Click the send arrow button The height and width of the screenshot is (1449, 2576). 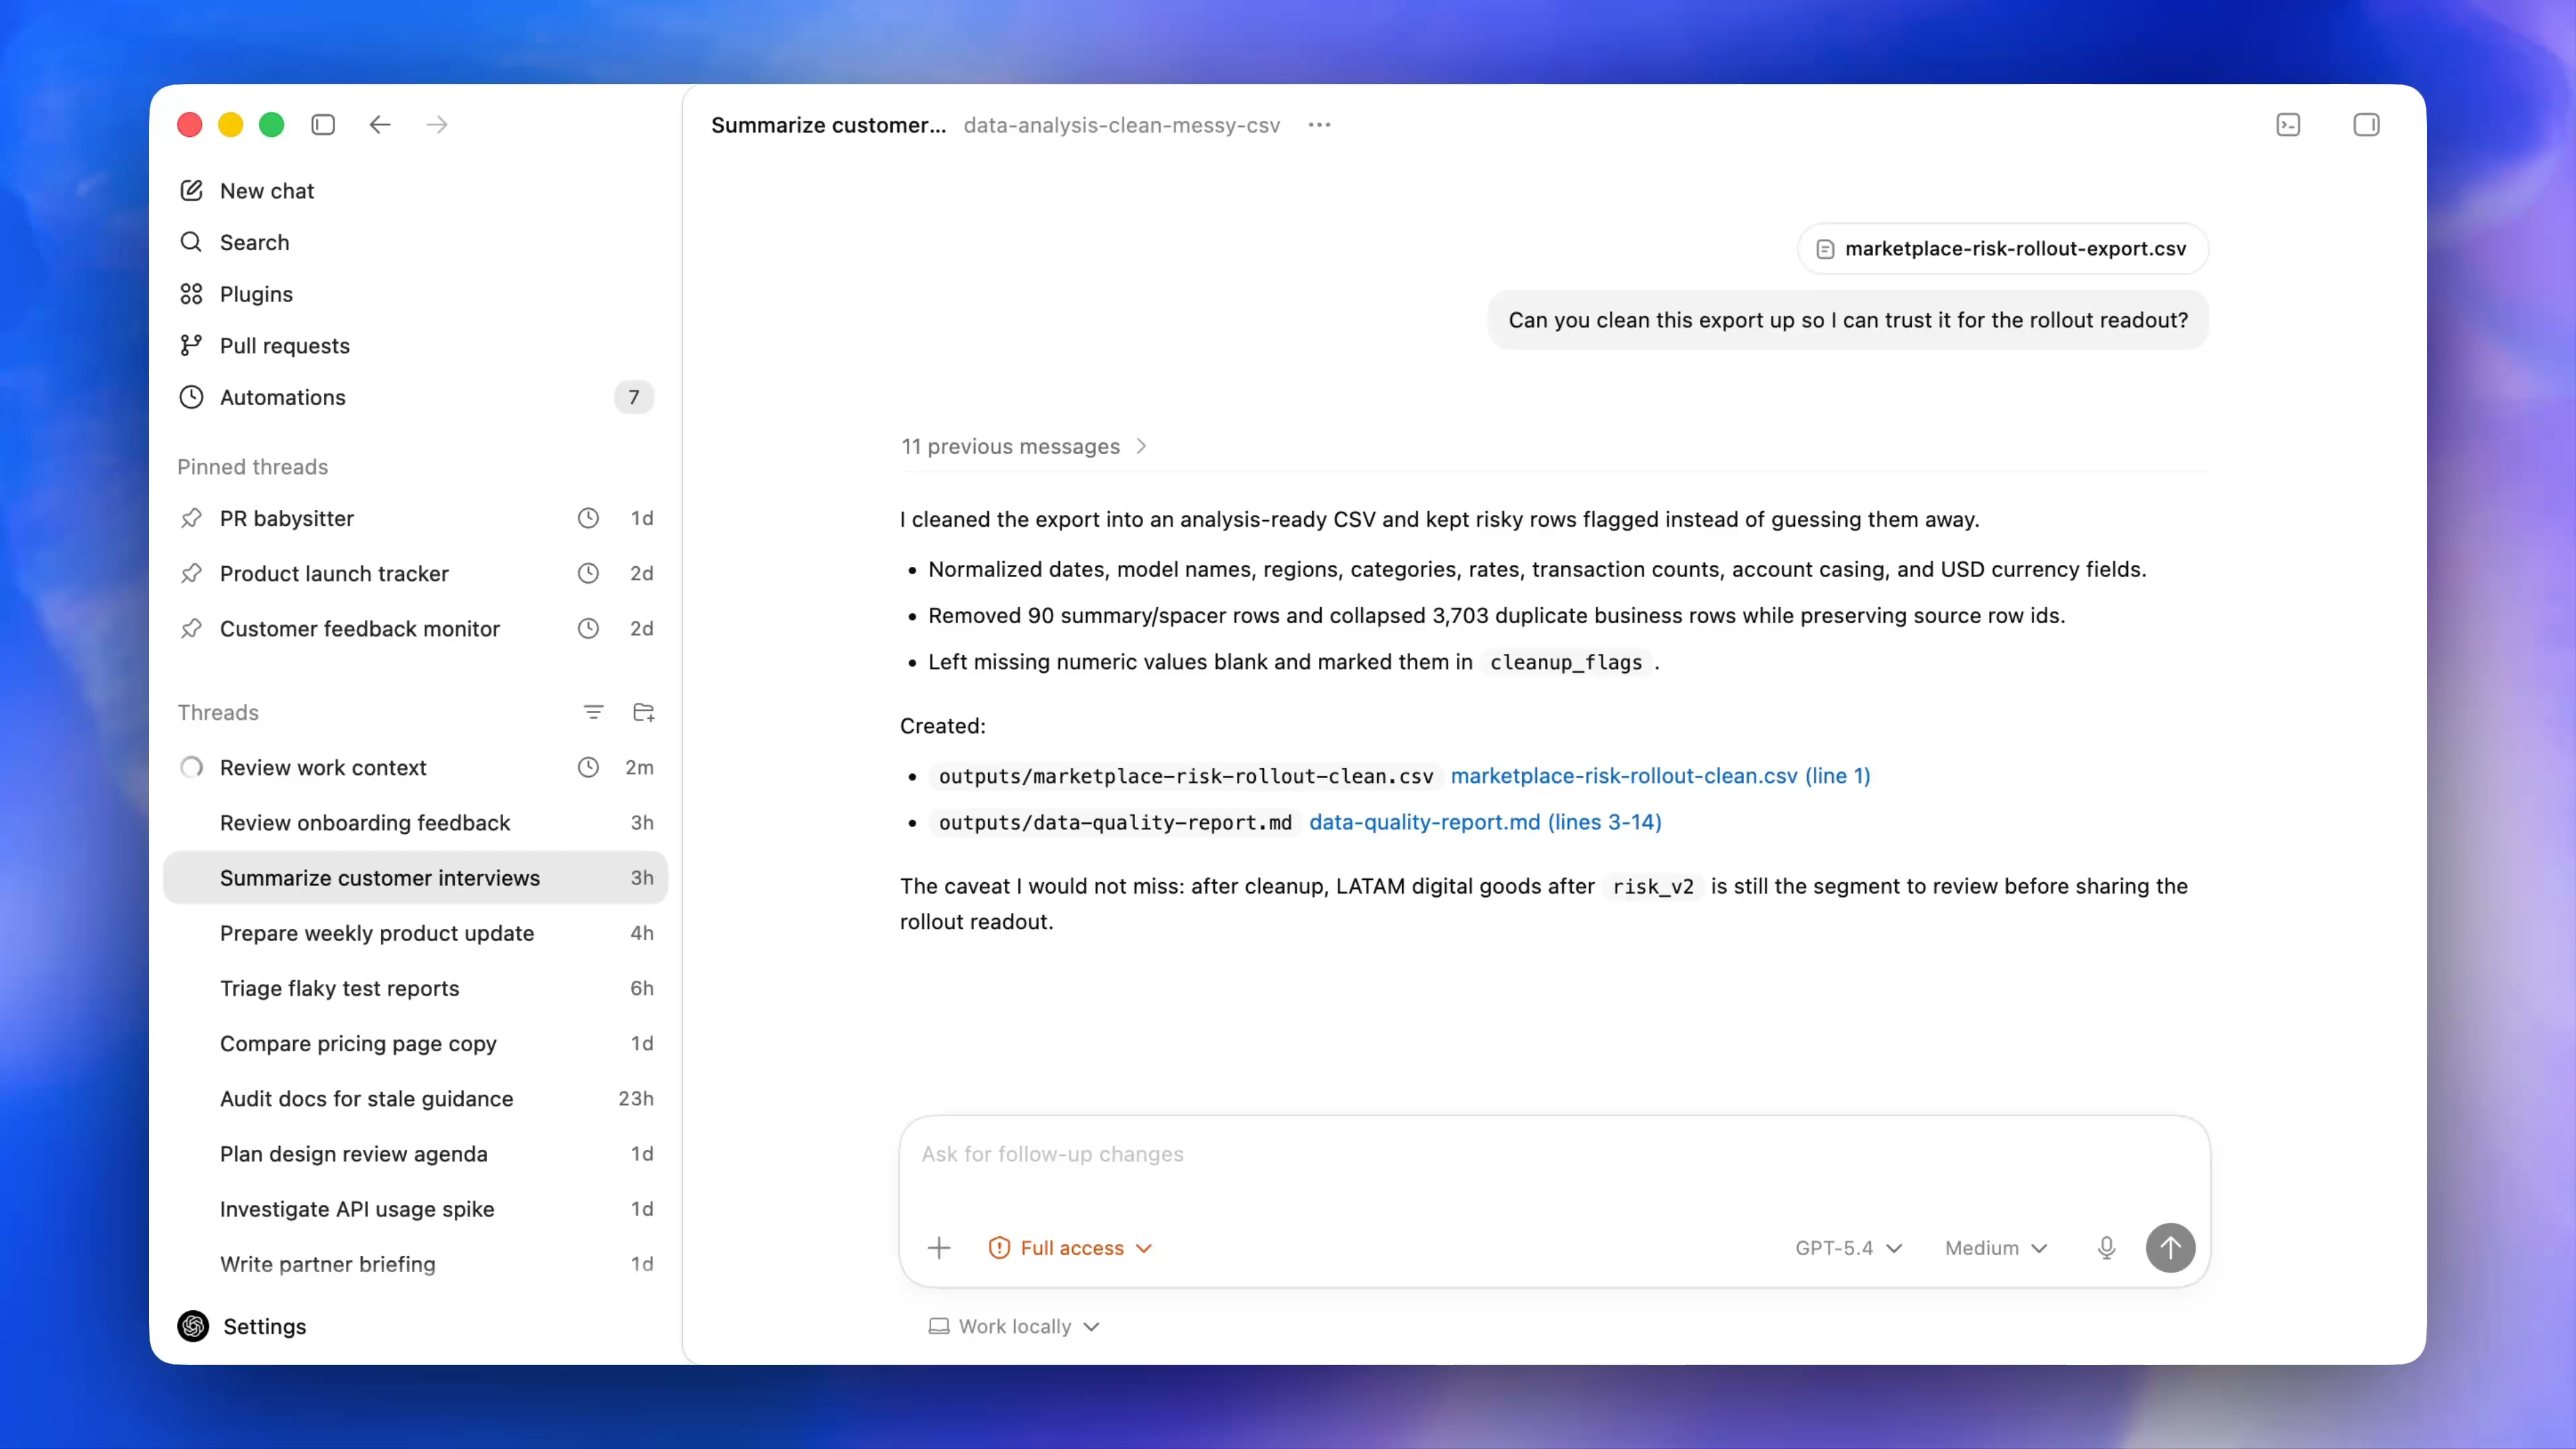2170,1248
